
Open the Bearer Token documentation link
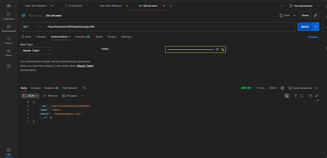(85, 66)
